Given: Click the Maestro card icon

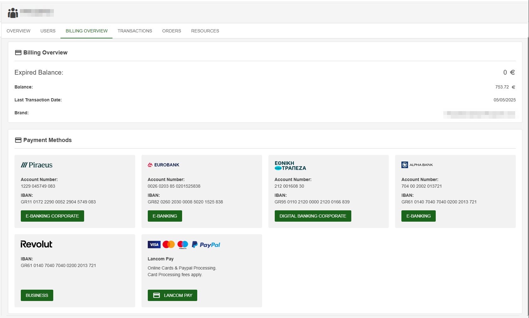Looking at the screenshot, I should 182,244.
